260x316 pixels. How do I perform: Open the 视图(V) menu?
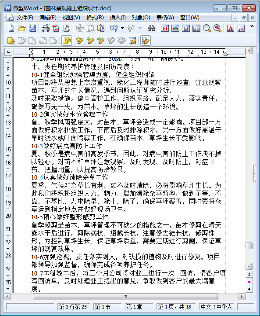tap(71, 18)
